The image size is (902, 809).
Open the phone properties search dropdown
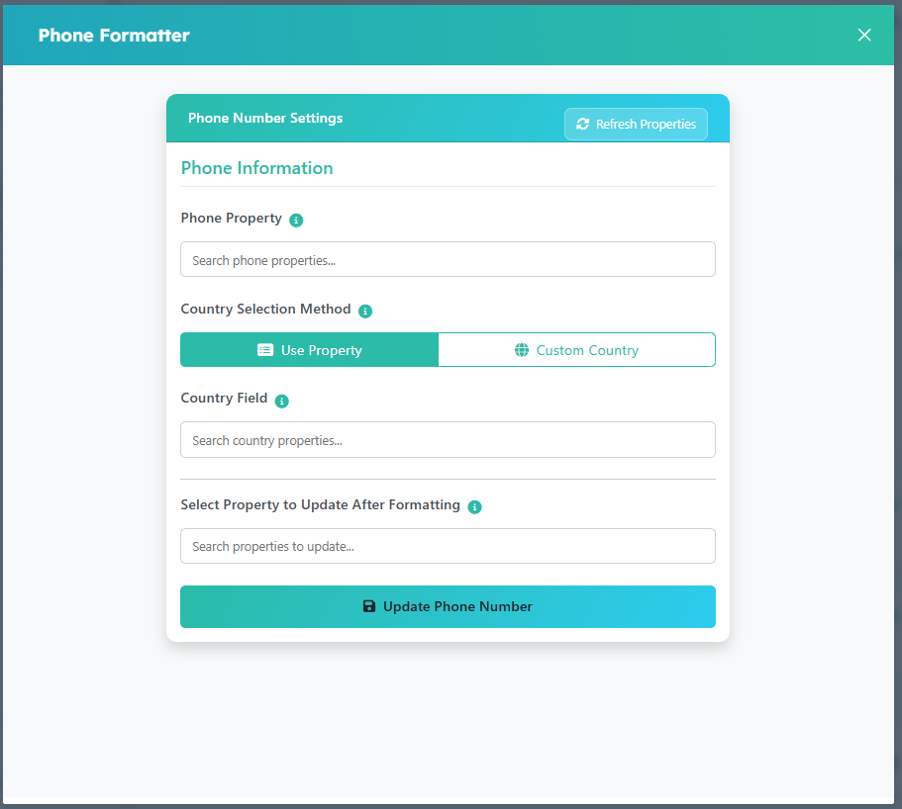448,260
